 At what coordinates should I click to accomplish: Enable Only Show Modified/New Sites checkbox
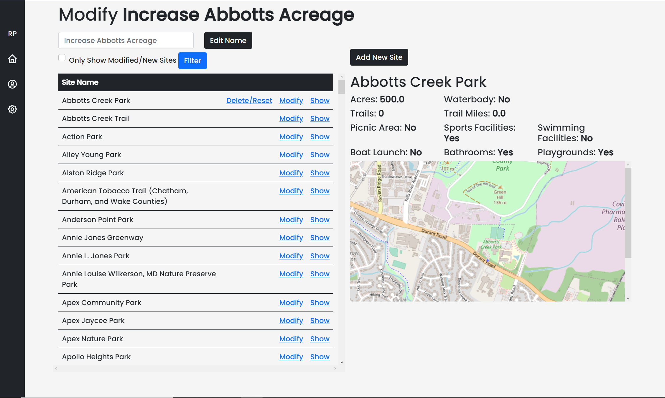[x=62, y=58]
